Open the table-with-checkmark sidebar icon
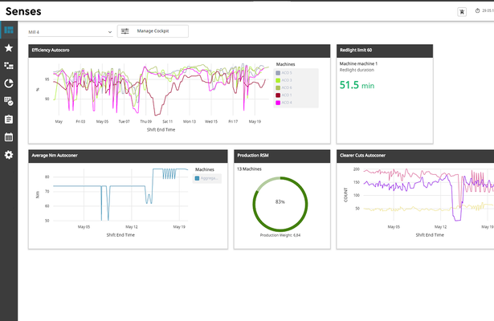Image resolution: width=494 pixels, height=321 pixels. click(9, 101)
